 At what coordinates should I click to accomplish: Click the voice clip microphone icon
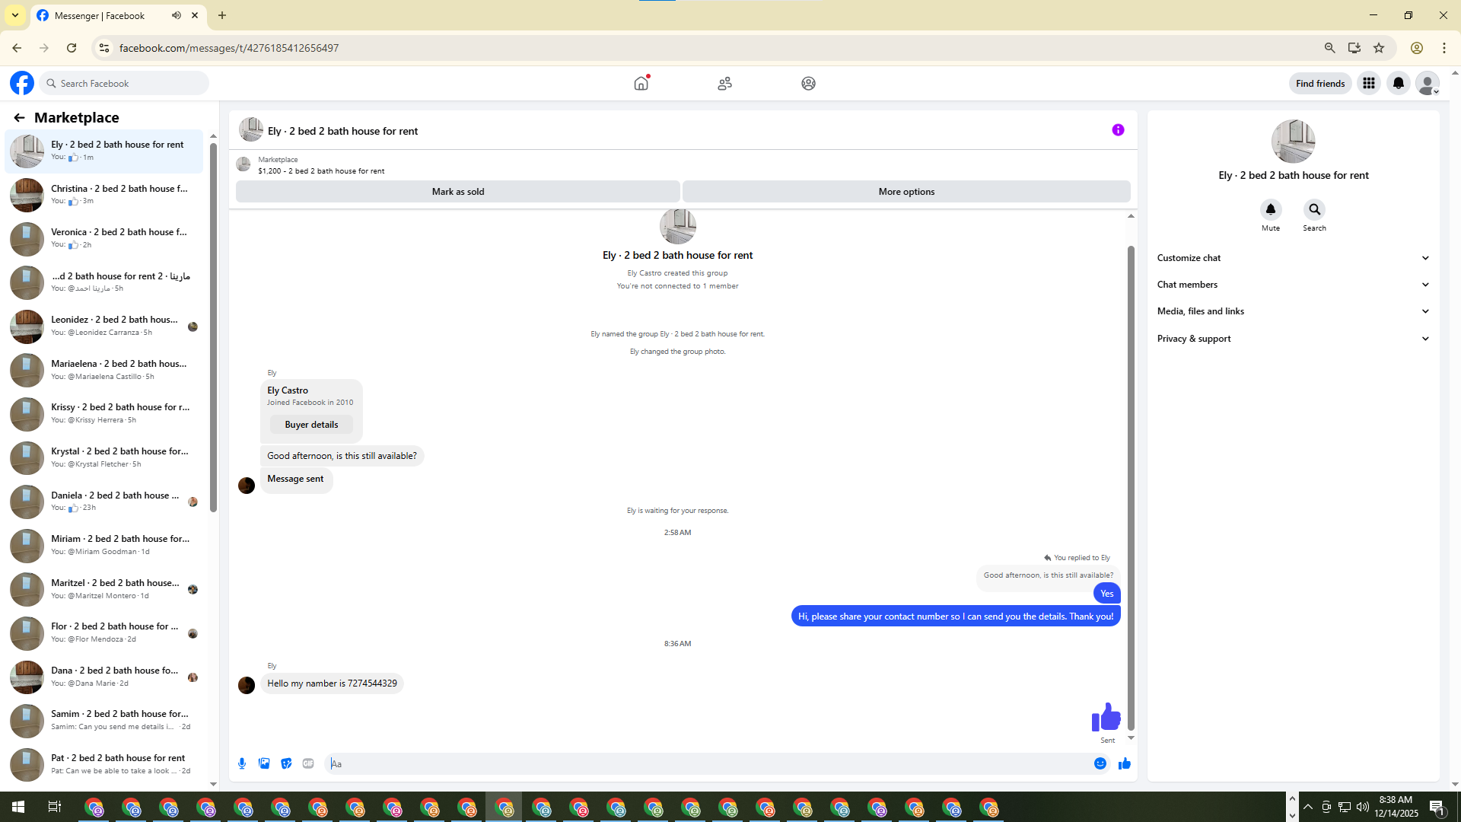click(242, 763)
